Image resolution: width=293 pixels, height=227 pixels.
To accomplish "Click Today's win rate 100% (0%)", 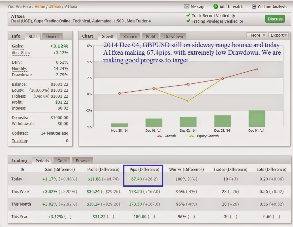I will point(186,179).
